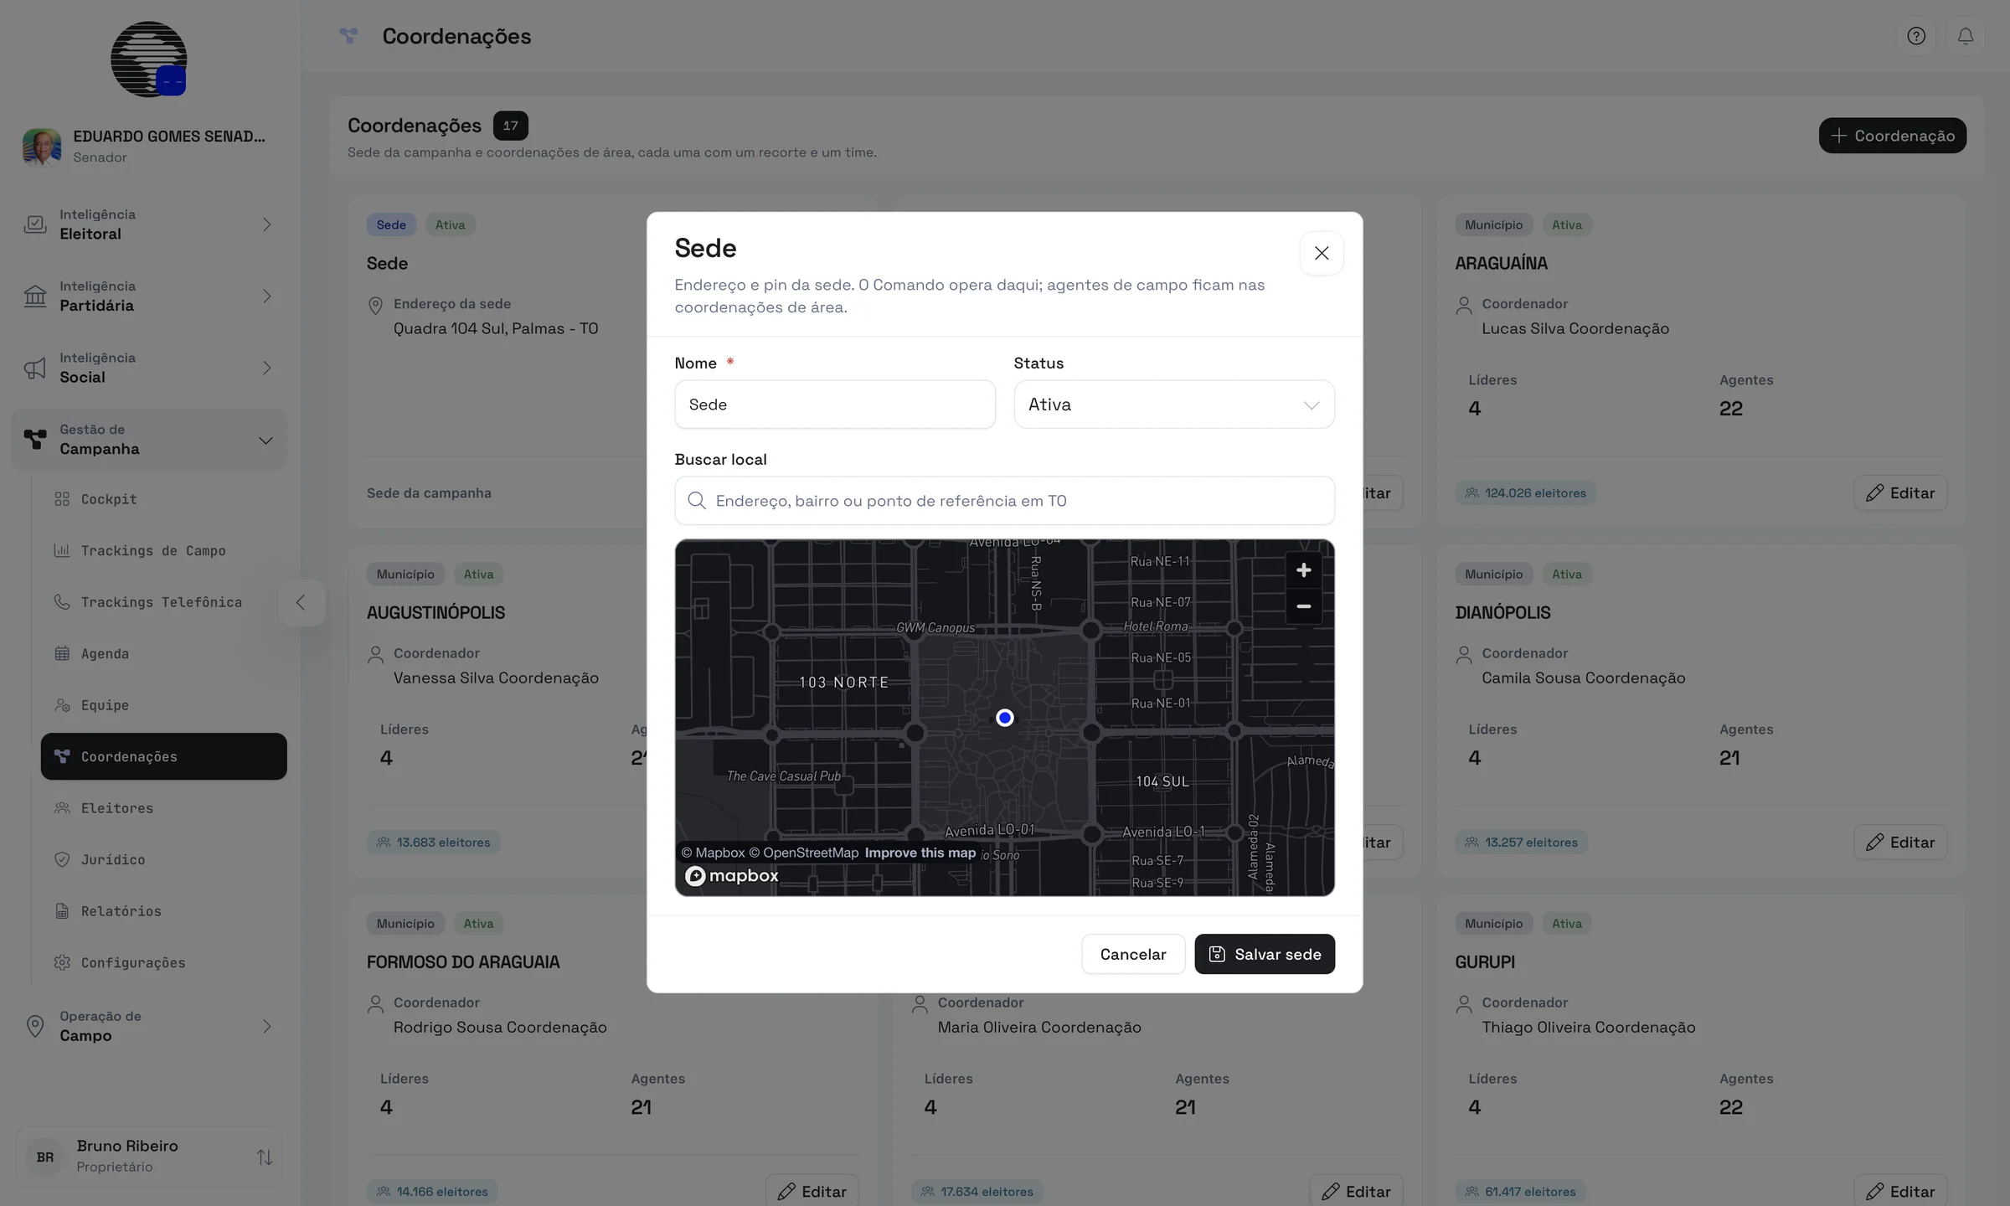The height and width of the screenshot is (1206, 2010).
Task: Click the blue location pin on the map
Action: (1005, 718)
